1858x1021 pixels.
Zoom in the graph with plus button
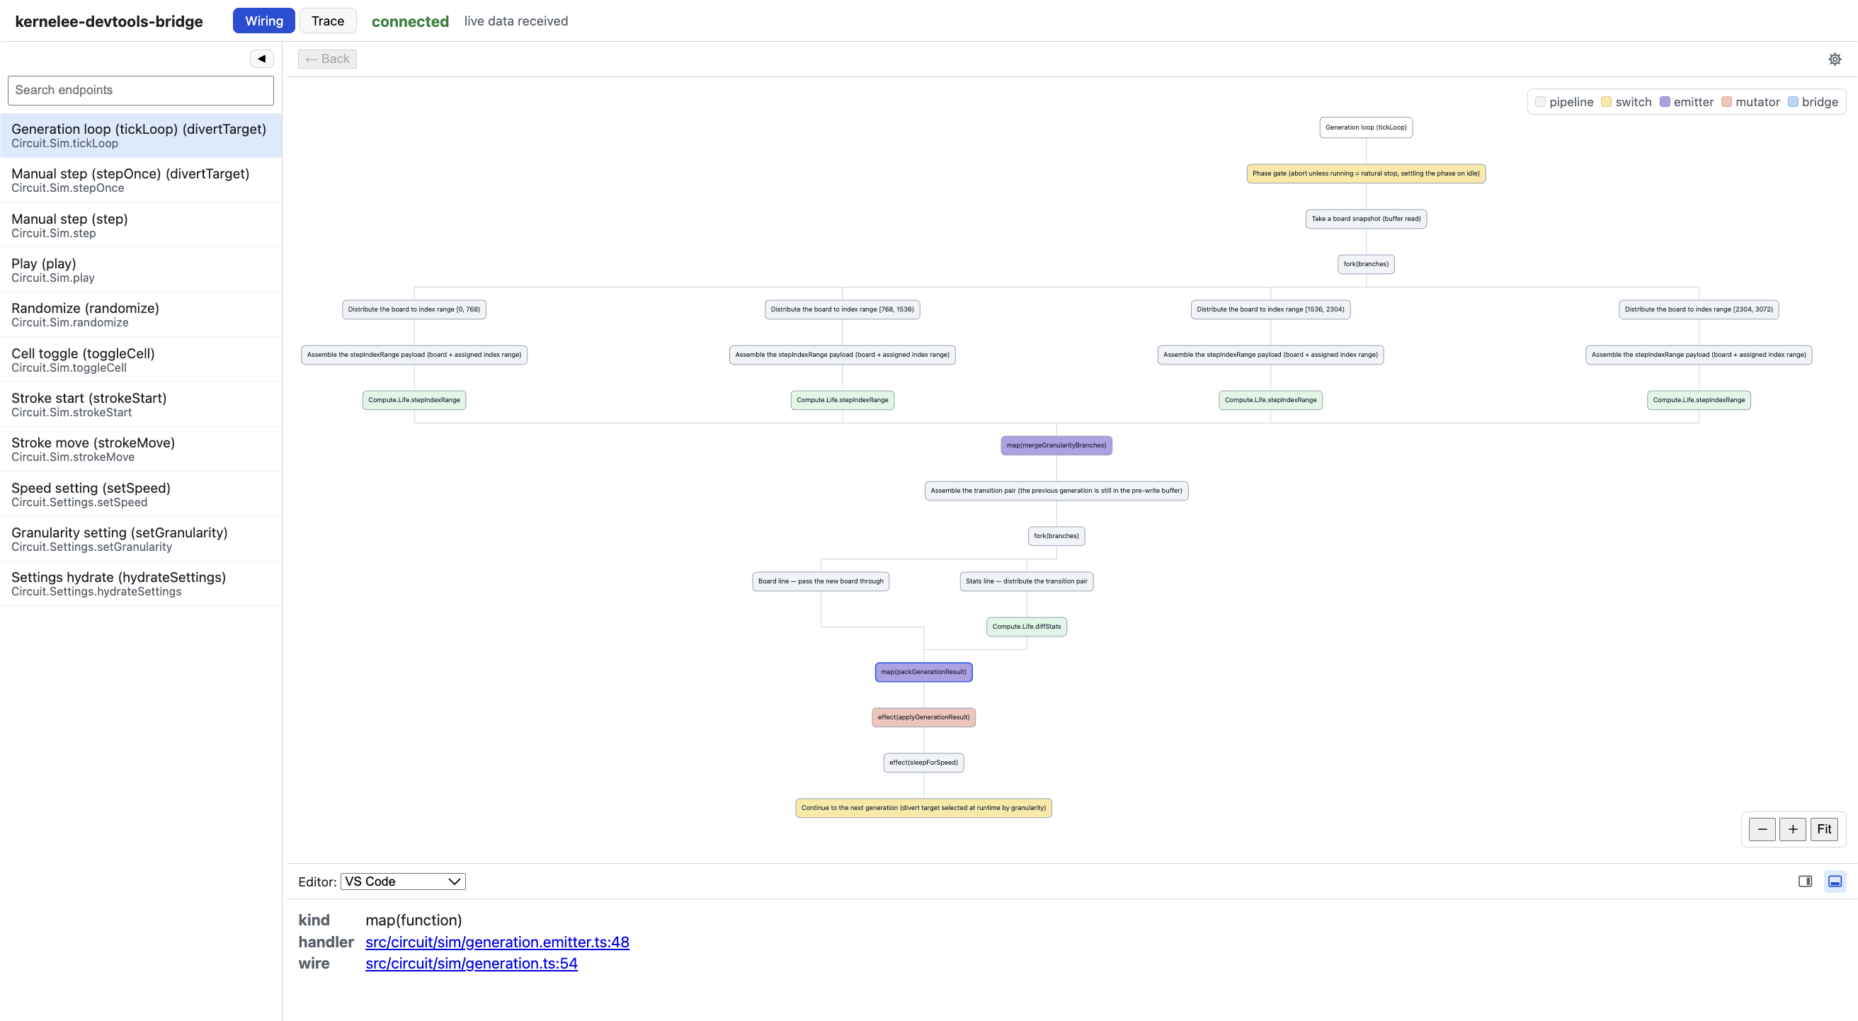[x=1793, y=829]
